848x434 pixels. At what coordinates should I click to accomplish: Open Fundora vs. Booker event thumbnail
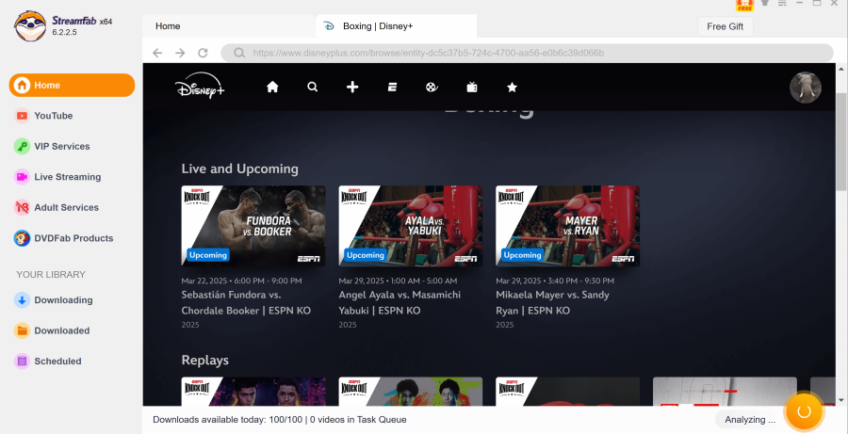click(253, 226)
